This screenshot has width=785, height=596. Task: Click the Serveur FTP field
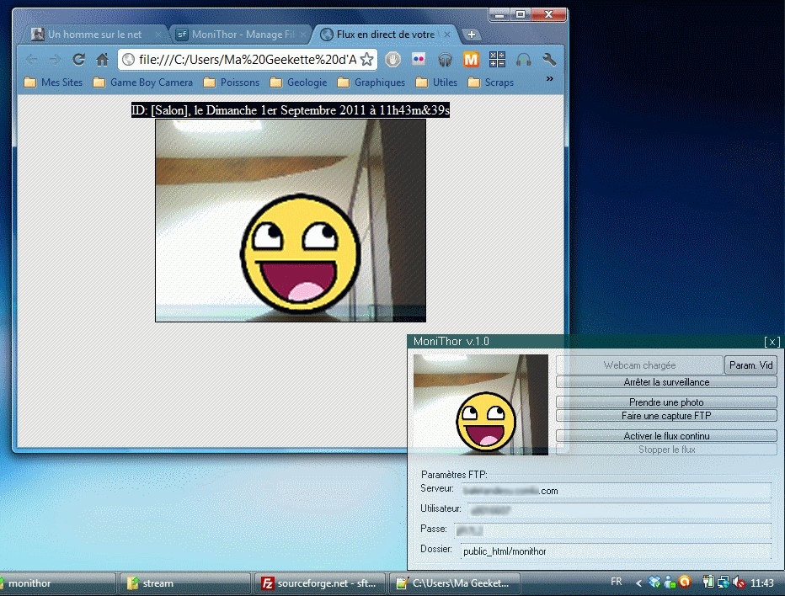coord(616,491)
